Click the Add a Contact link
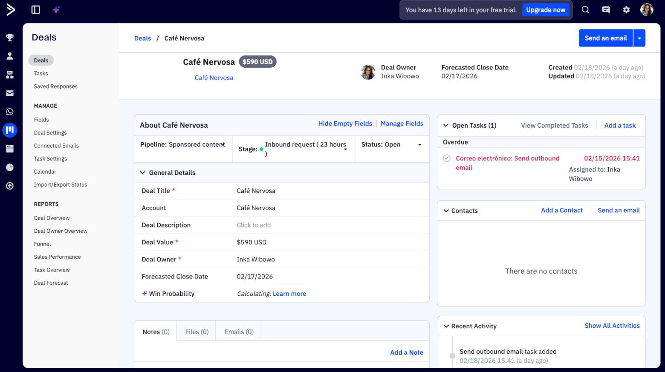665x372 pixels. (x=562, y=210)
